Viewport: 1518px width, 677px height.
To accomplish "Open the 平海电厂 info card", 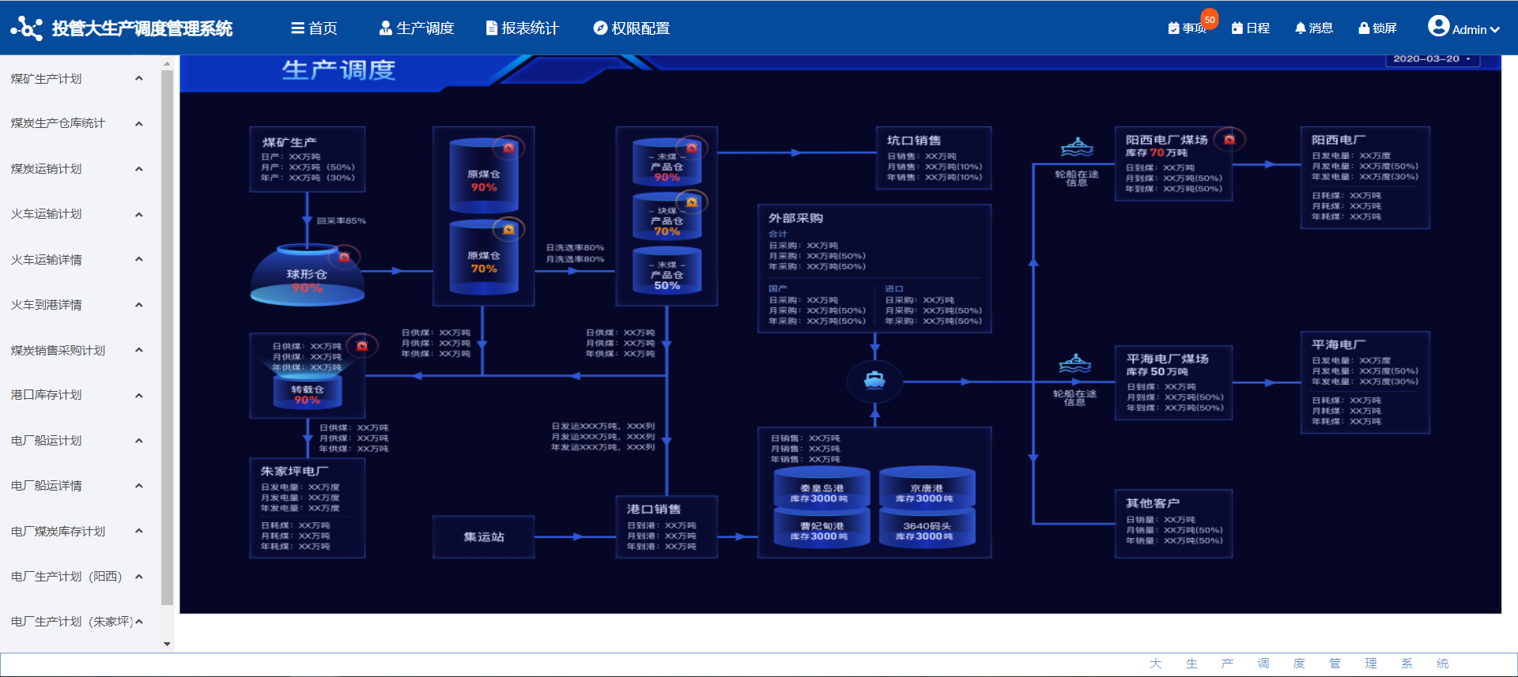I will (1365, 382).
